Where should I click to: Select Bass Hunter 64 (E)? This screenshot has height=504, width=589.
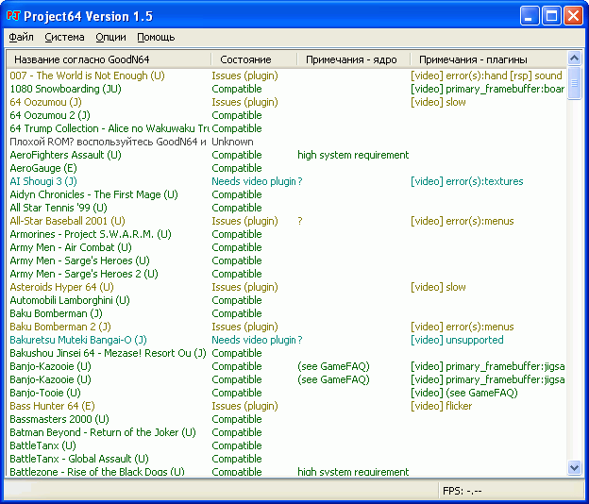point(52,406)
